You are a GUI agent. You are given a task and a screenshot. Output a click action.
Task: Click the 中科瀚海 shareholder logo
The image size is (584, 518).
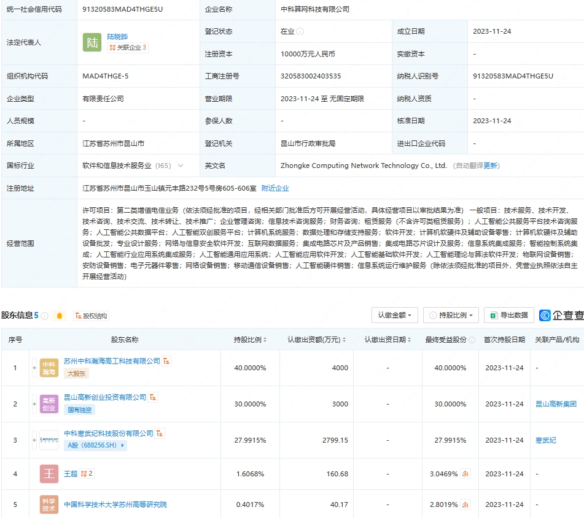tap(49, 368)
